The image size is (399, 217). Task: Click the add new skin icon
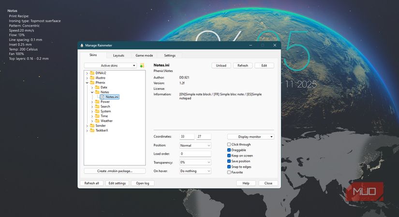[x=142, y=66]
